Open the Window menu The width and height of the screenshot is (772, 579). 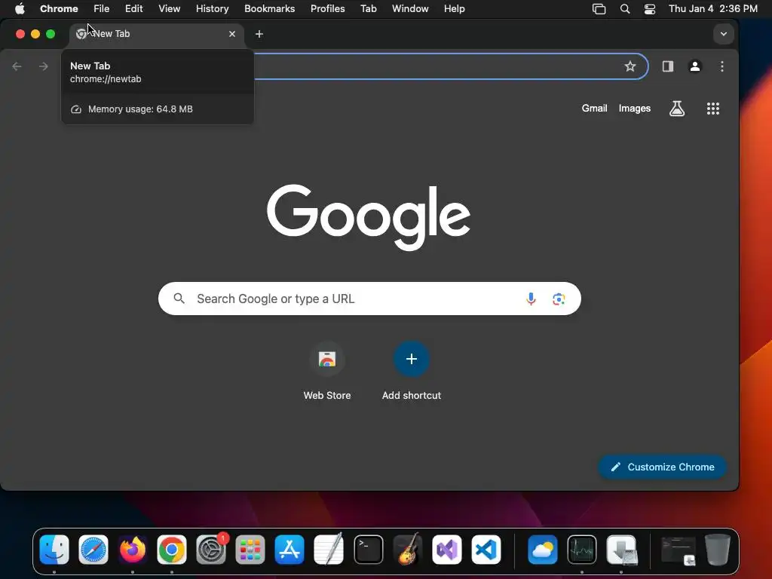pyautogui.click(x=410, y=9)
